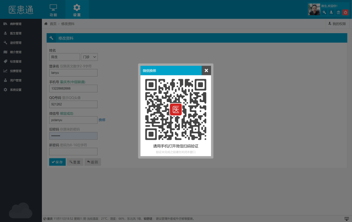352x222 pixels.
Task: Click the user avatar photo
Action: point(314,10)
